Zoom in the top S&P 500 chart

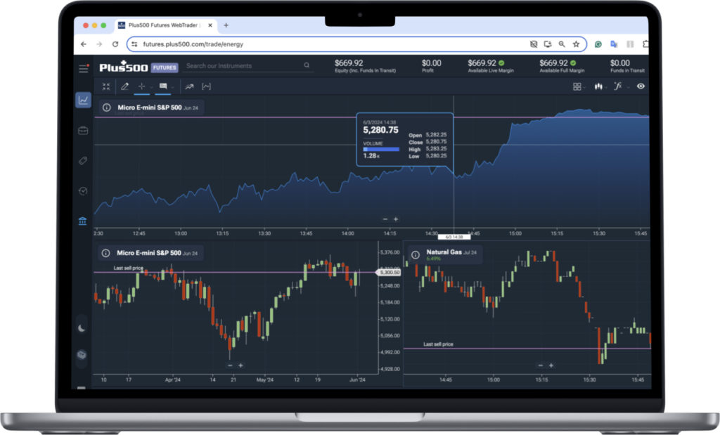(x=396, y=219)
